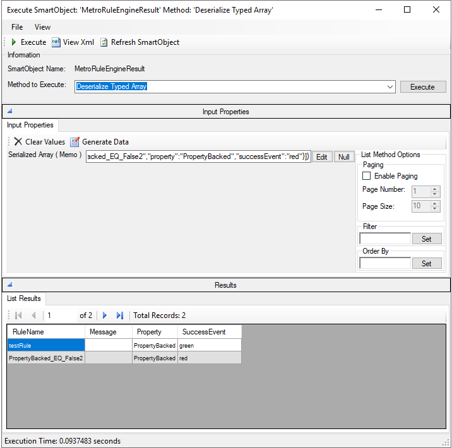Click the Generate Data icon
452x448 pixels.
[74, 141]
